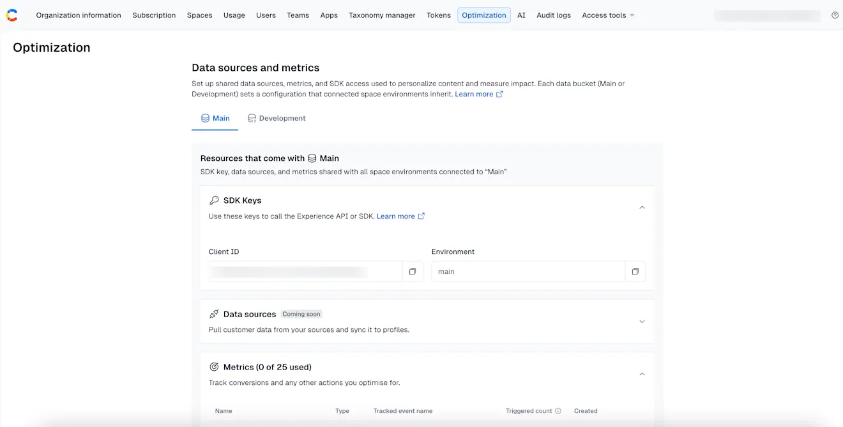Open the Teams page

[298, 15]
